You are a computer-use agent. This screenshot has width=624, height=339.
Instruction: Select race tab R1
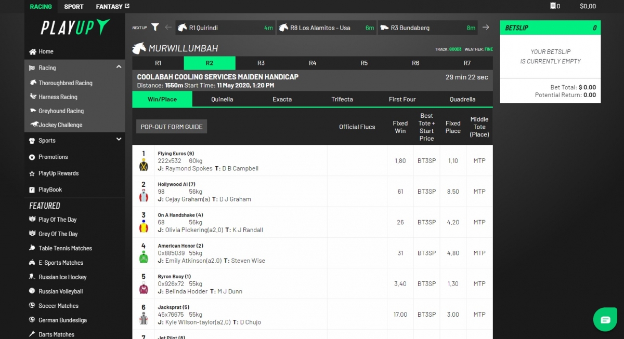[x=158, y=63]
